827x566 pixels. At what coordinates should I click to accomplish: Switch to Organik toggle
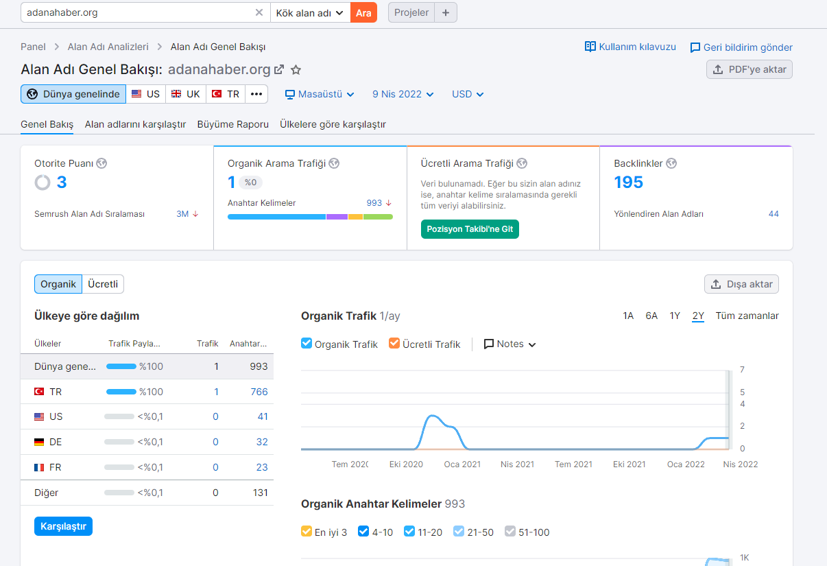[x=58, y=284]
